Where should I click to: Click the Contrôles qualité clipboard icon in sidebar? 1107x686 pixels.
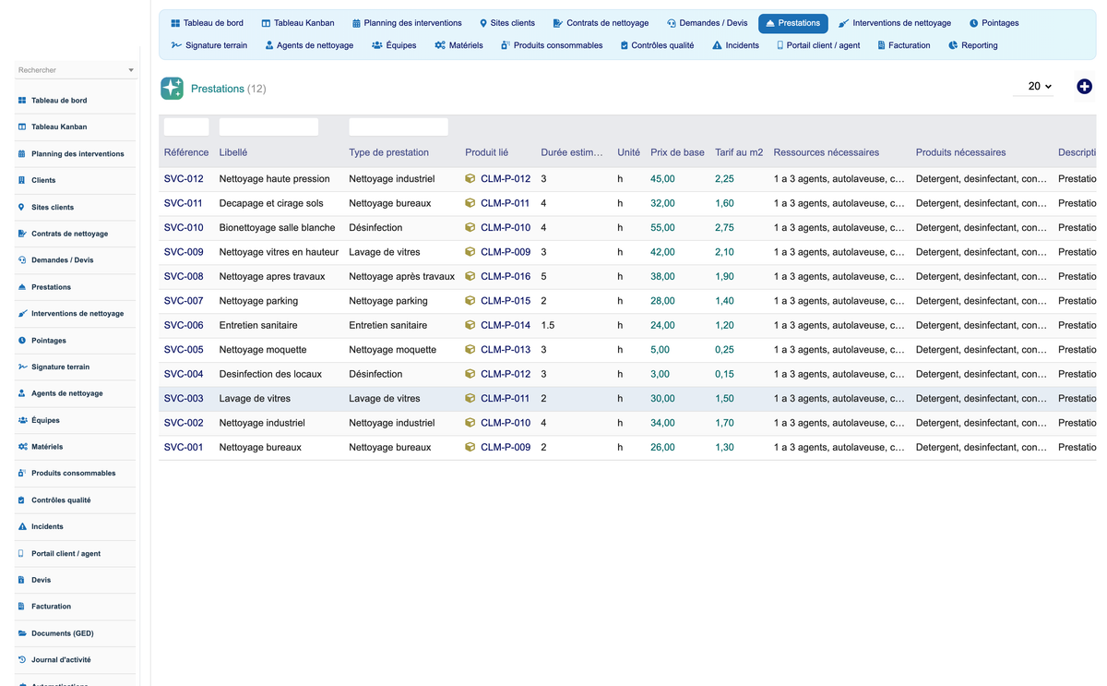tap(22, 500)
